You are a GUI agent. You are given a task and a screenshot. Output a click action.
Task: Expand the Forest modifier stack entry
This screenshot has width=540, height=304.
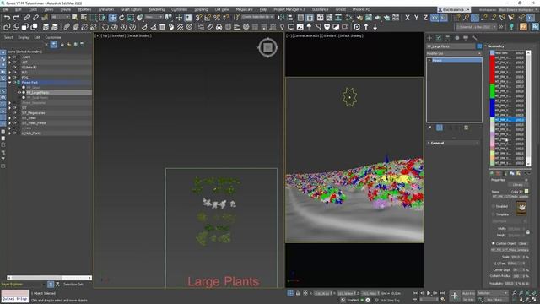coord(429,60)
